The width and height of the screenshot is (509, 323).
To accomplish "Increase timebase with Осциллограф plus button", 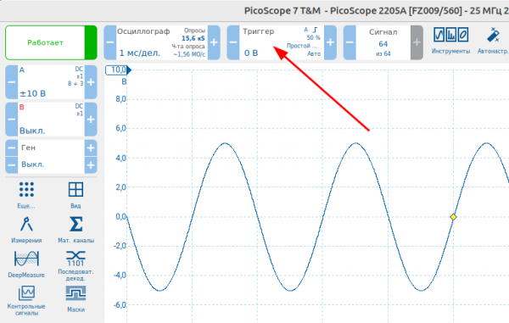I will (x=214, y=42).
